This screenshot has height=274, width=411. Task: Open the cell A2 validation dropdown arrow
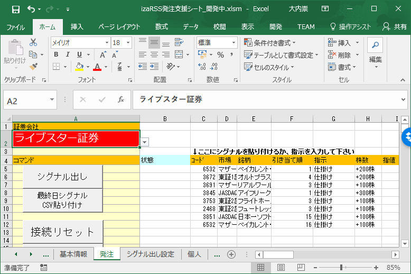145,142
